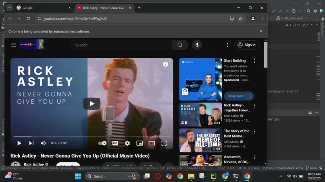This screenshot has width=325, height=182.
Task: Open the Opera browser taskbar icon
Action: click(x=158, y=176)
